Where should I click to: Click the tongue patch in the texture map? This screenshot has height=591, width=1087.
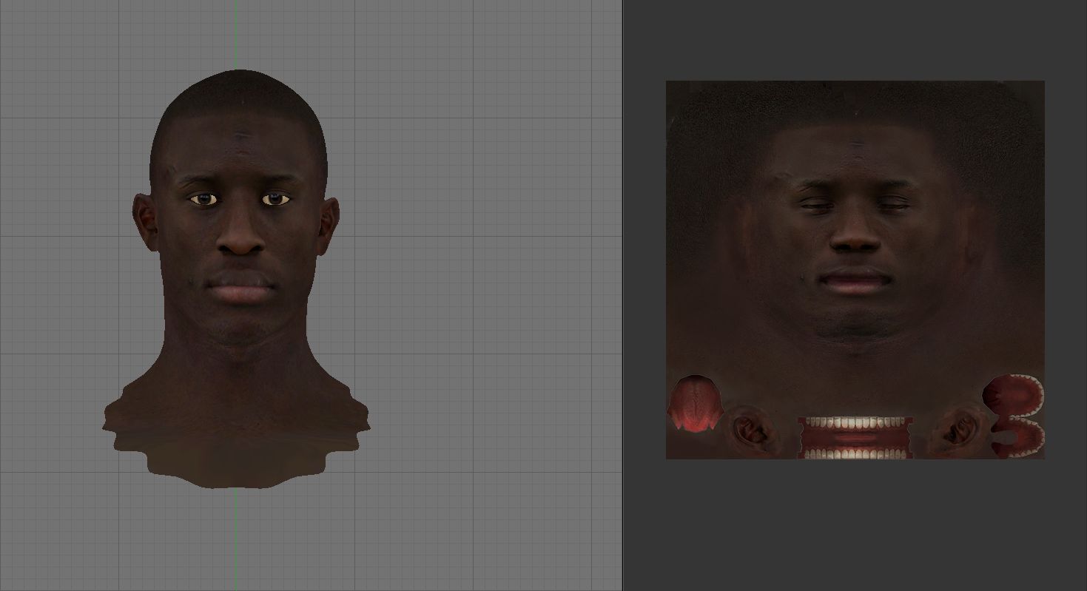(x=693, y=403)
